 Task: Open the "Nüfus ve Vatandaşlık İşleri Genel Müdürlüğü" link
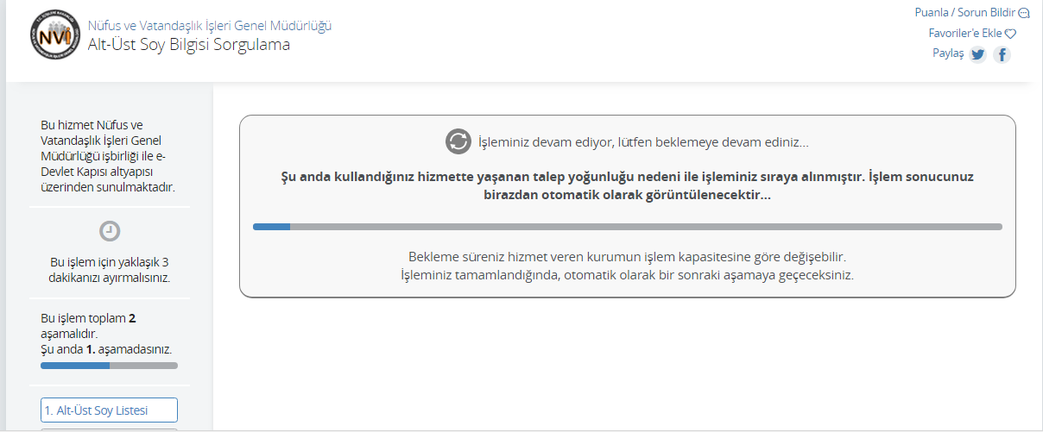point(210,26)
